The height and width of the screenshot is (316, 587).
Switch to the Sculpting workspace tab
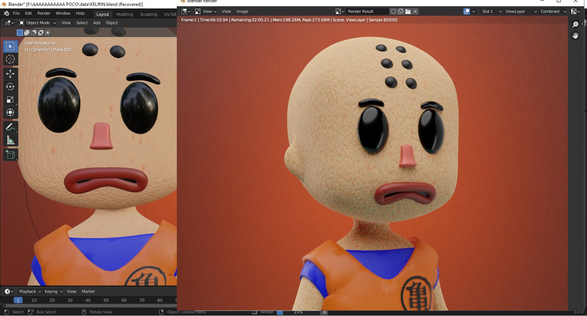pyautogui.click(x=149, y=14)
